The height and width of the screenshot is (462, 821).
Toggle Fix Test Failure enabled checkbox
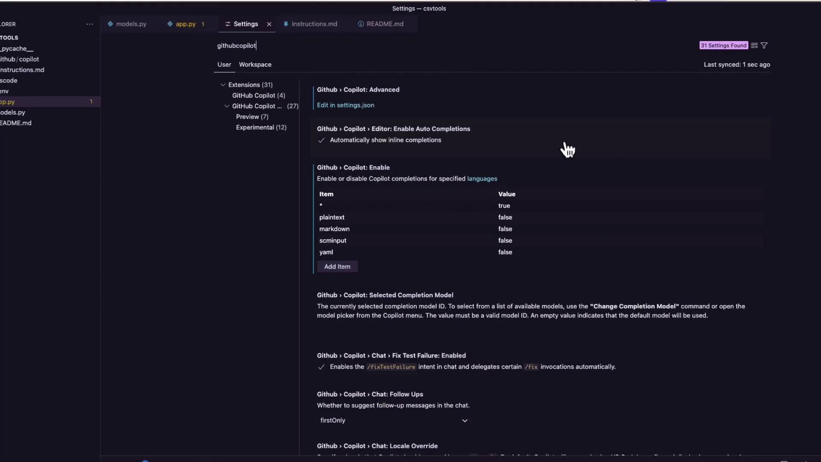[x=321, y=367]
